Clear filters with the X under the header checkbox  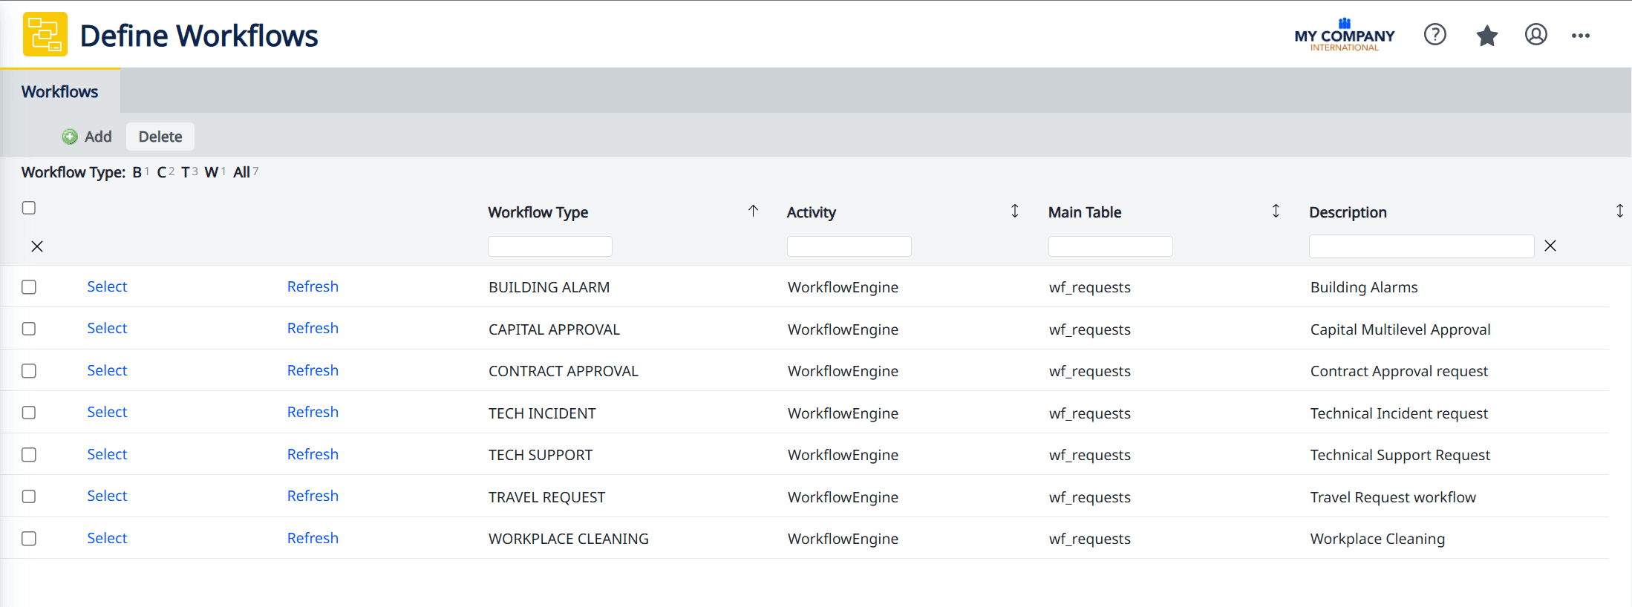(x=37, y=246)
